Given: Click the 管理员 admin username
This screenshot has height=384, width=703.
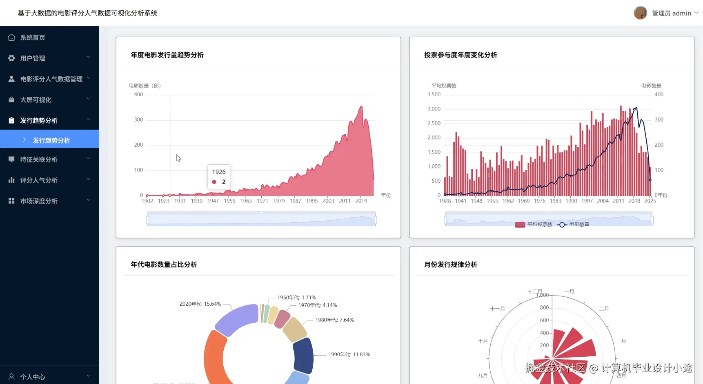Looking at the screenshot, I should tap(672, 13).
